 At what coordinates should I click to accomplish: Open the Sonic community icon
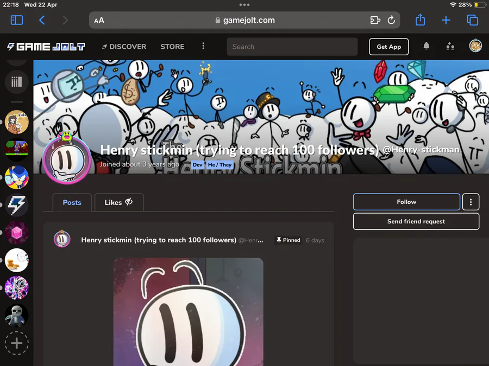16,177
